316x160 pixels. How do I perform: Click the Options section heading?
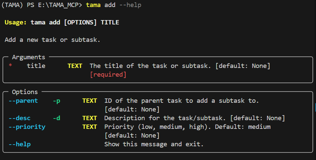(x=25, y=92)
